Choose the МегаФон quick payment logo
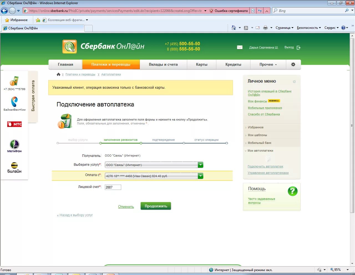 (14, 146)
